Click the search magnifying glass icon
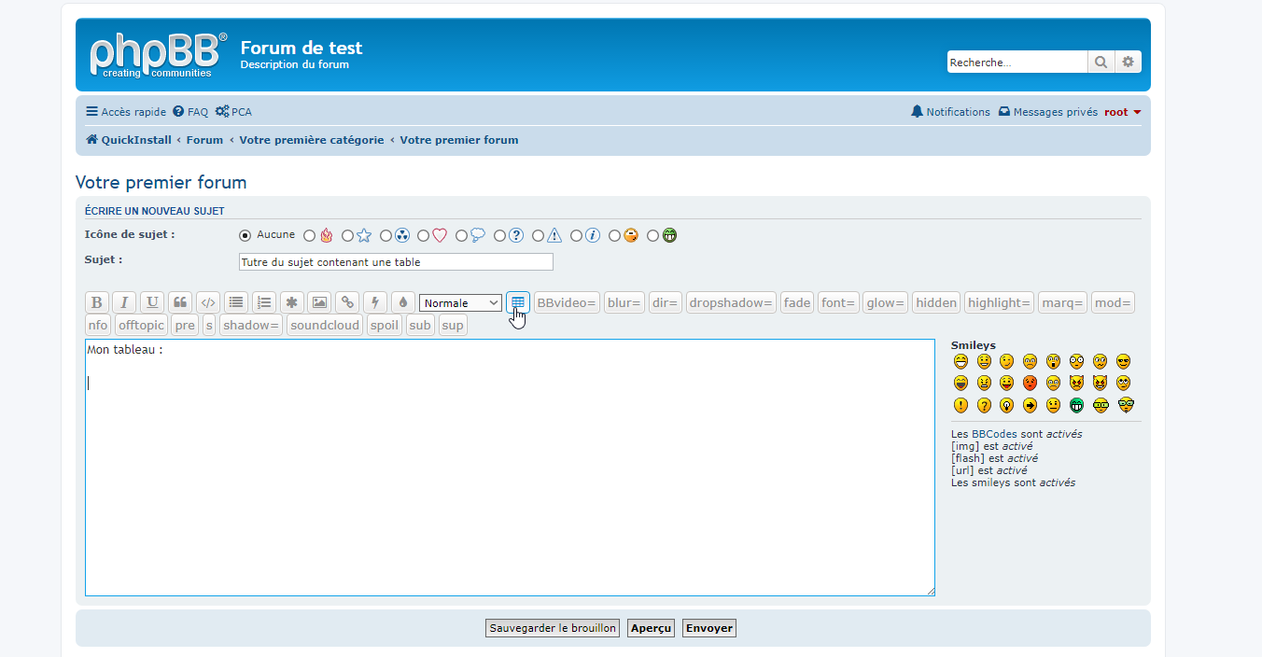Screen dimensions: 1262x657 pyautogui.click(x=1101, y=63)
